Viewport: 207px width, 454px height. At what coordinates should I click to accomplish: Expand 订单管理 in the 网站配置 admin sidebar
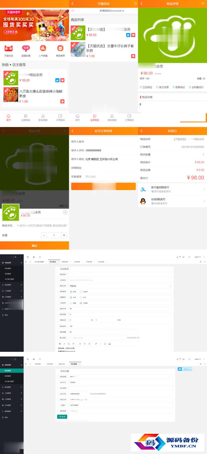coord(12,399)
